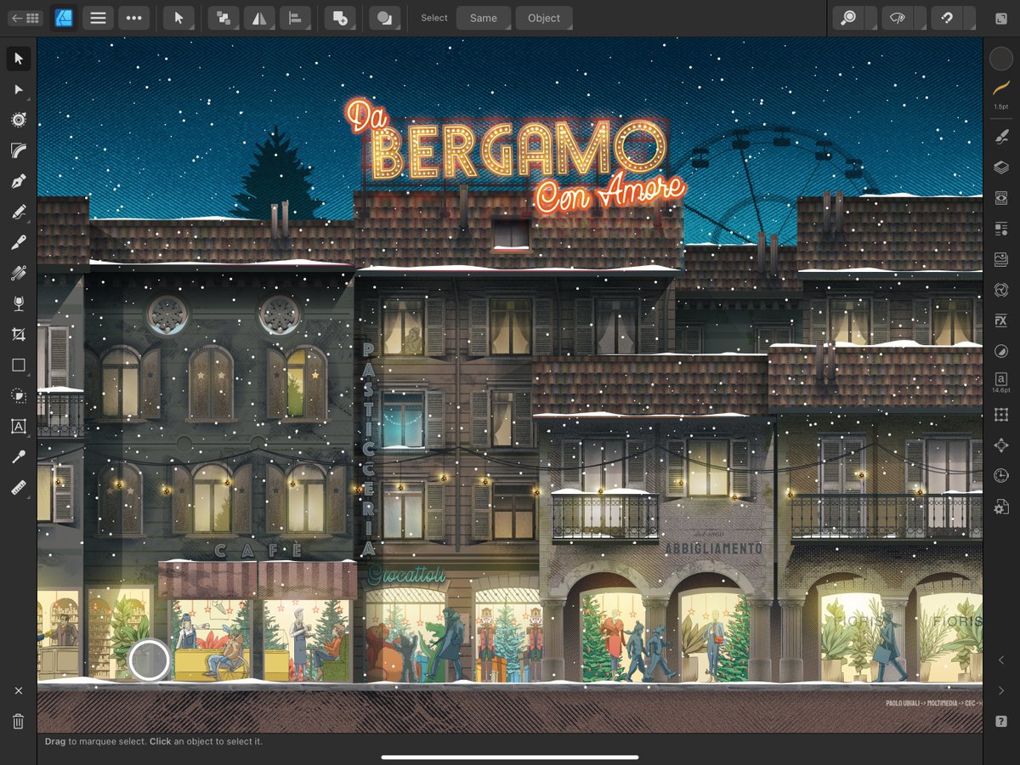Image resolution: width=1020 pixels, height=765 pixels.
Task: Select the Colour Picker eyedropper tool
Action: (18, 457)
